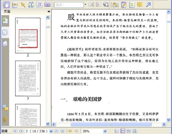Click document vertical scroll down arrow

[169, 120]
